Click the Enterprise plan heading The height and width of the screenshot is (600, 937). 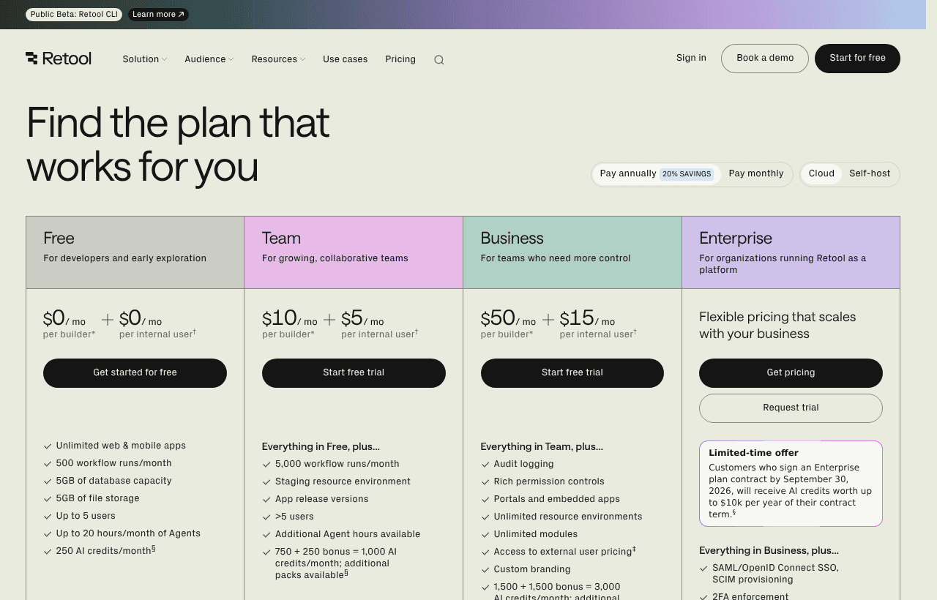[736, 239]
